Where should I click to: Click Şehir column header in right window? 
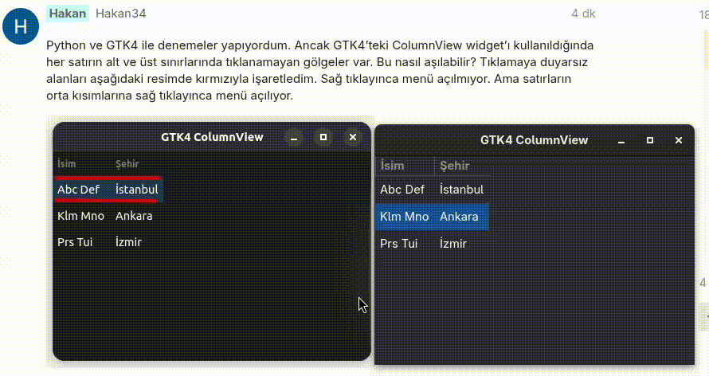coord(455,166)
